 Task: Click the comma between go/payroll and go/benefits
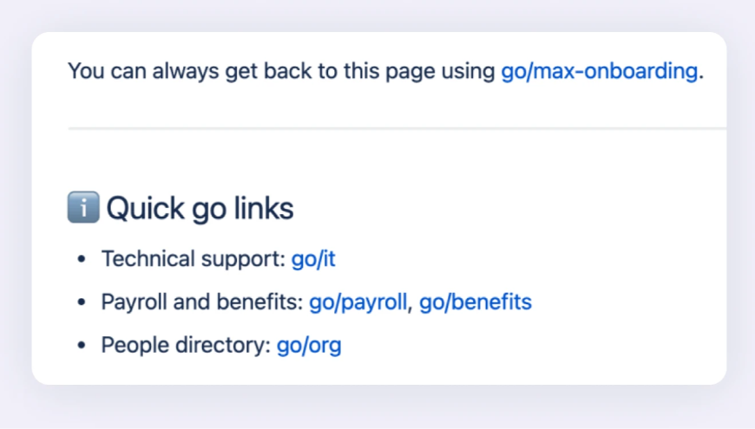pos(410,306)
